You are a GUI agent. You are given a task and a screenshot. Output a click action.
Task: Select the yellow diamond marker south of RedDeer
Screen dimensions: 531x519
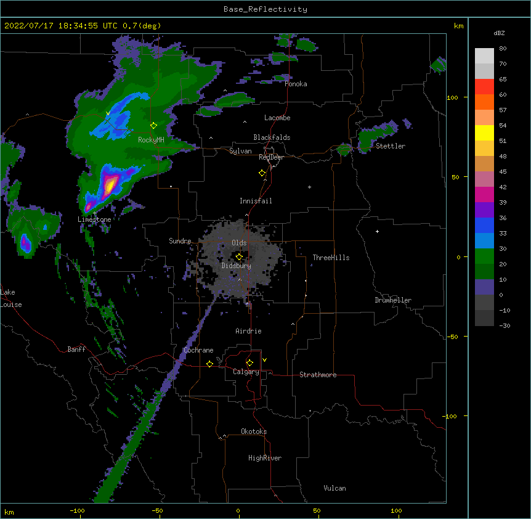(262, 173)
